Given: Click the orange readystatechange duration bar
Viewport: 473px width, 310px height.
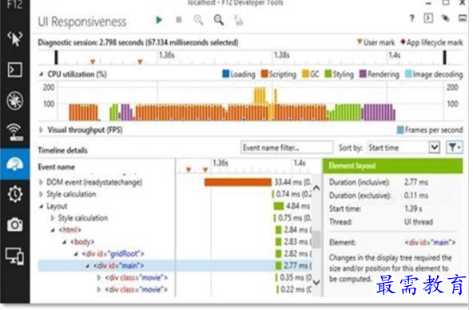Looking at the screenshot, I should click(x=238, y=182).
